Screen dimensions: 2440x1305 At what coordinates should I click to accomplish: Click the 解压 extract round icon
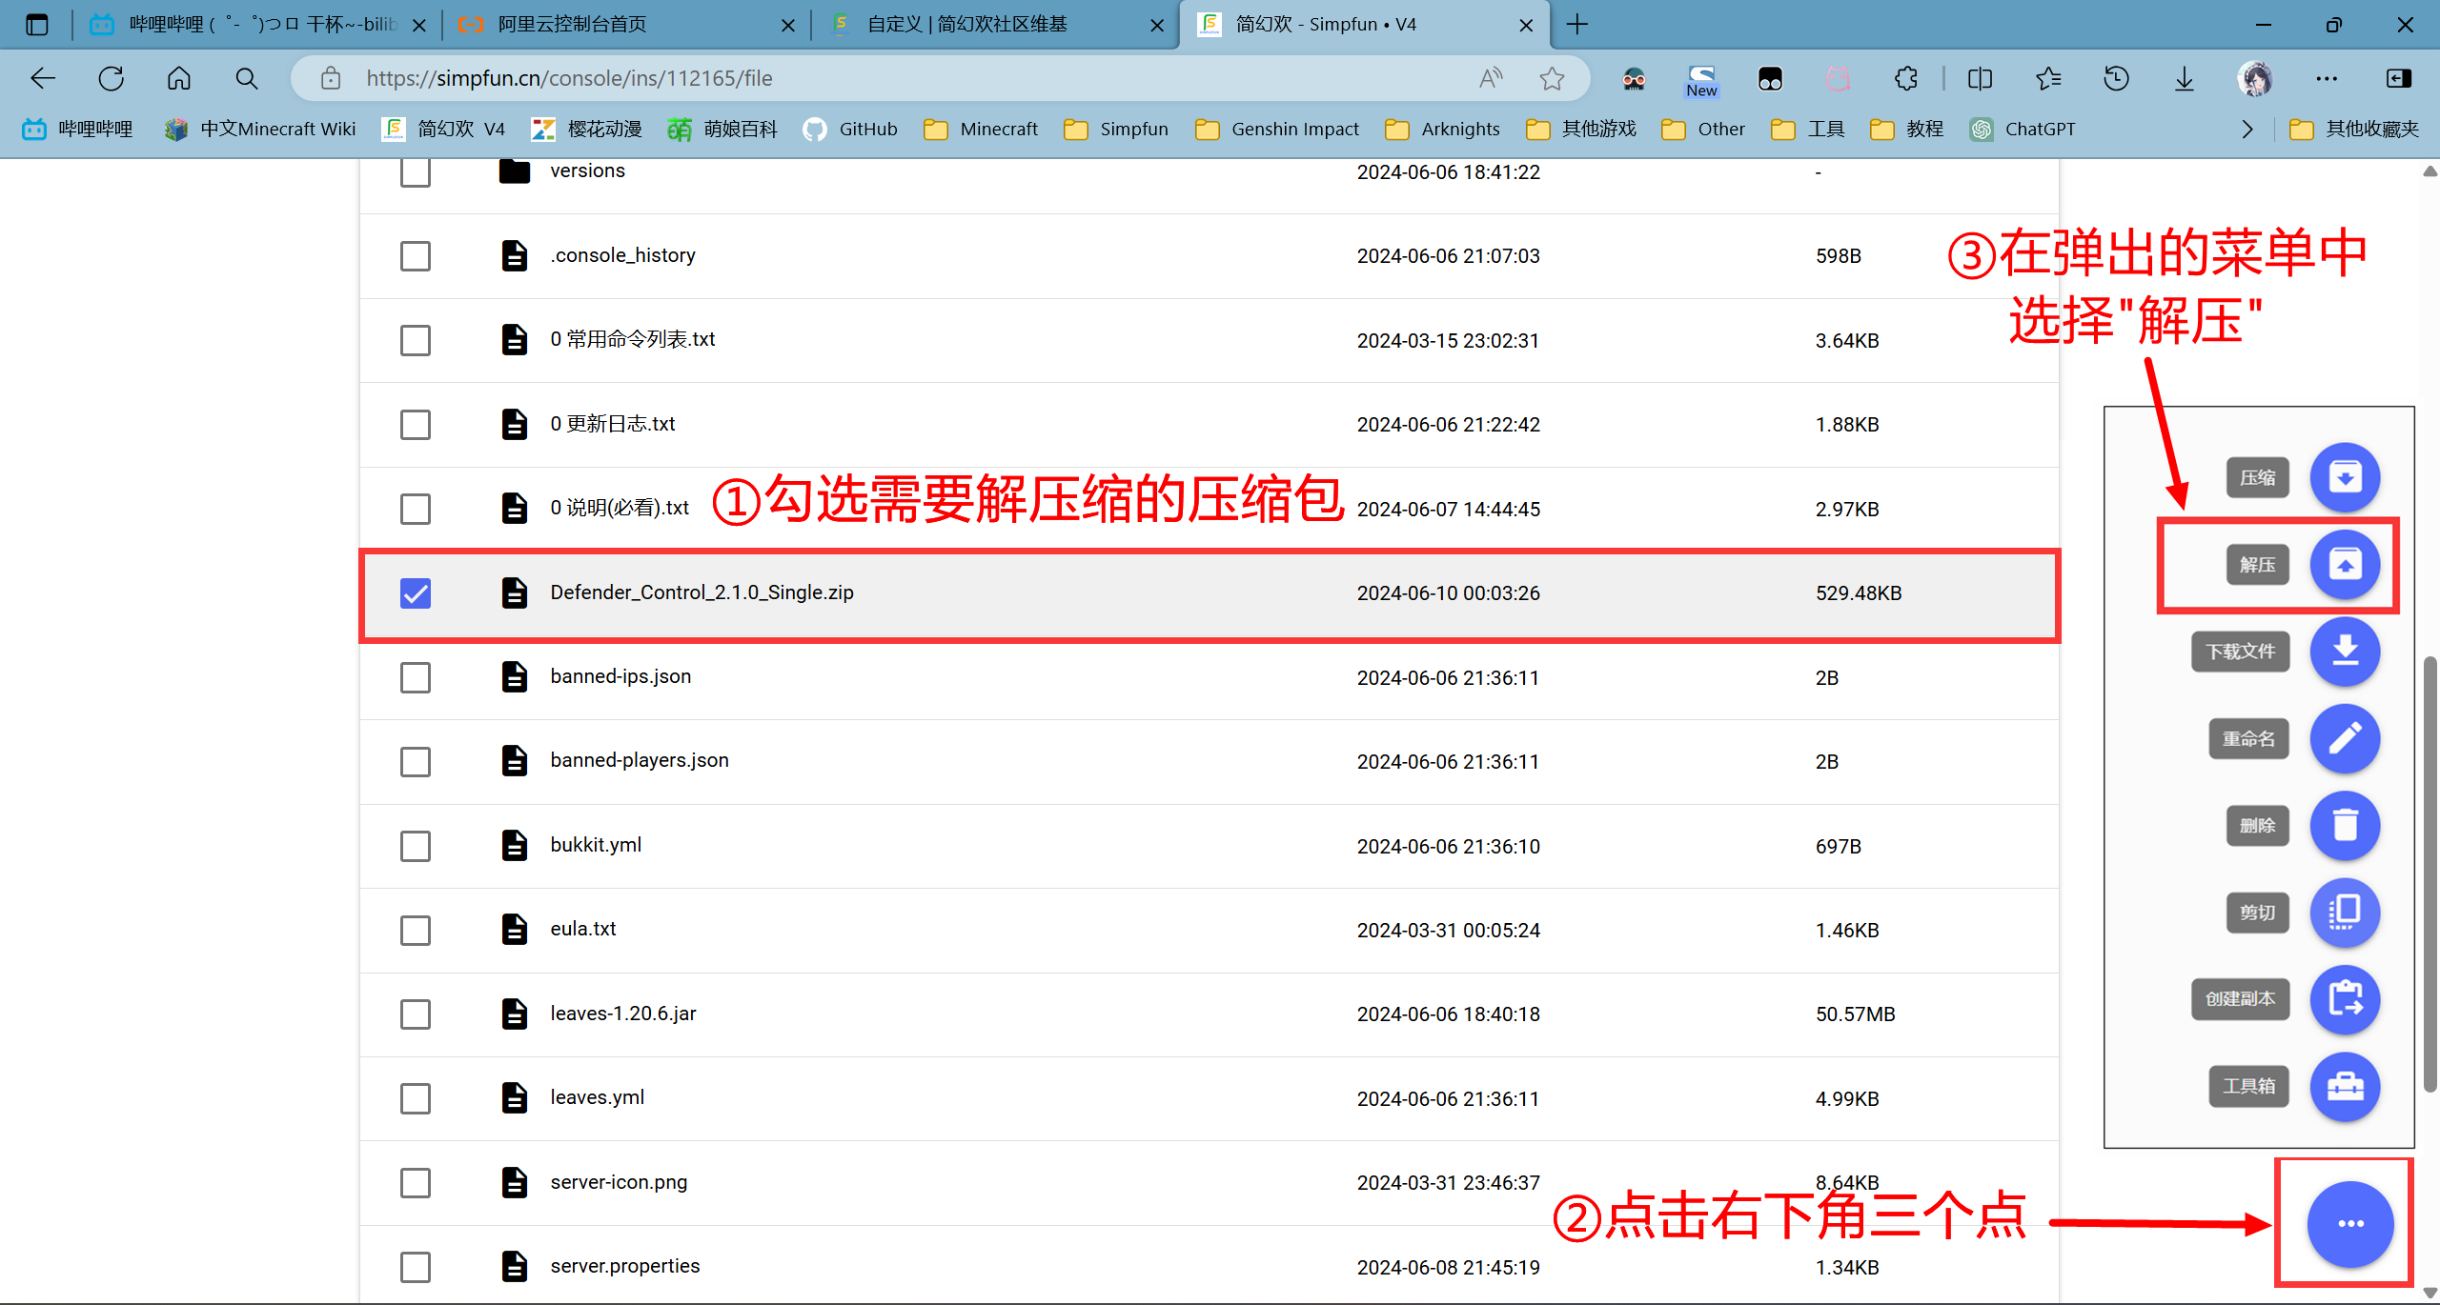[x=2345, y=565]
